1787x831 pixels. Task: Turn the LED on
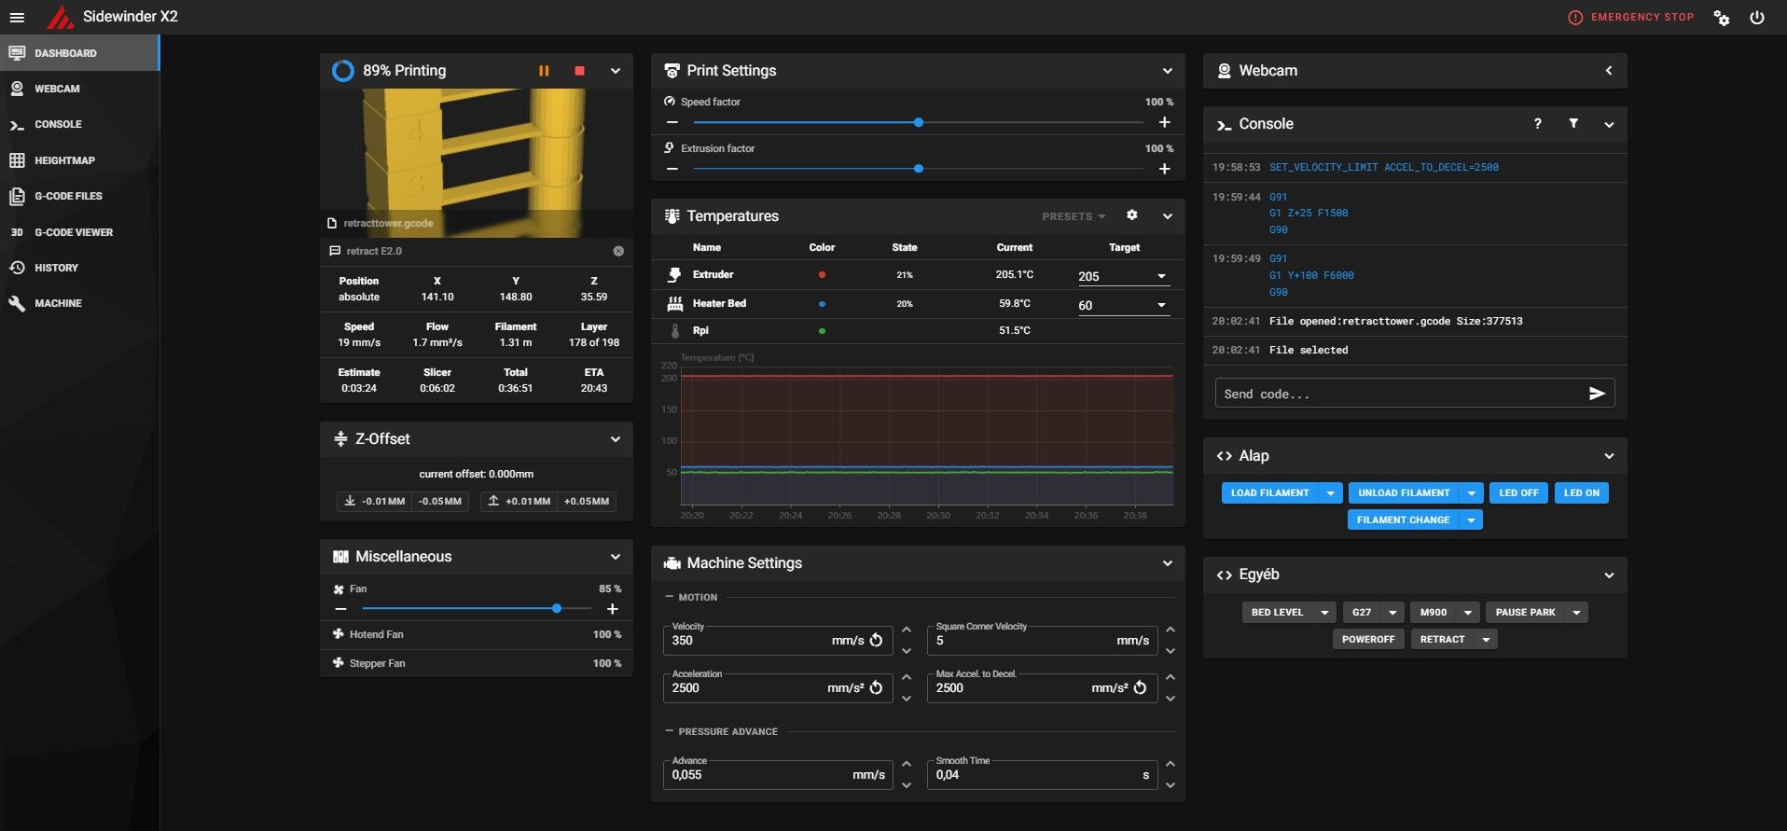pos(1581,492)
